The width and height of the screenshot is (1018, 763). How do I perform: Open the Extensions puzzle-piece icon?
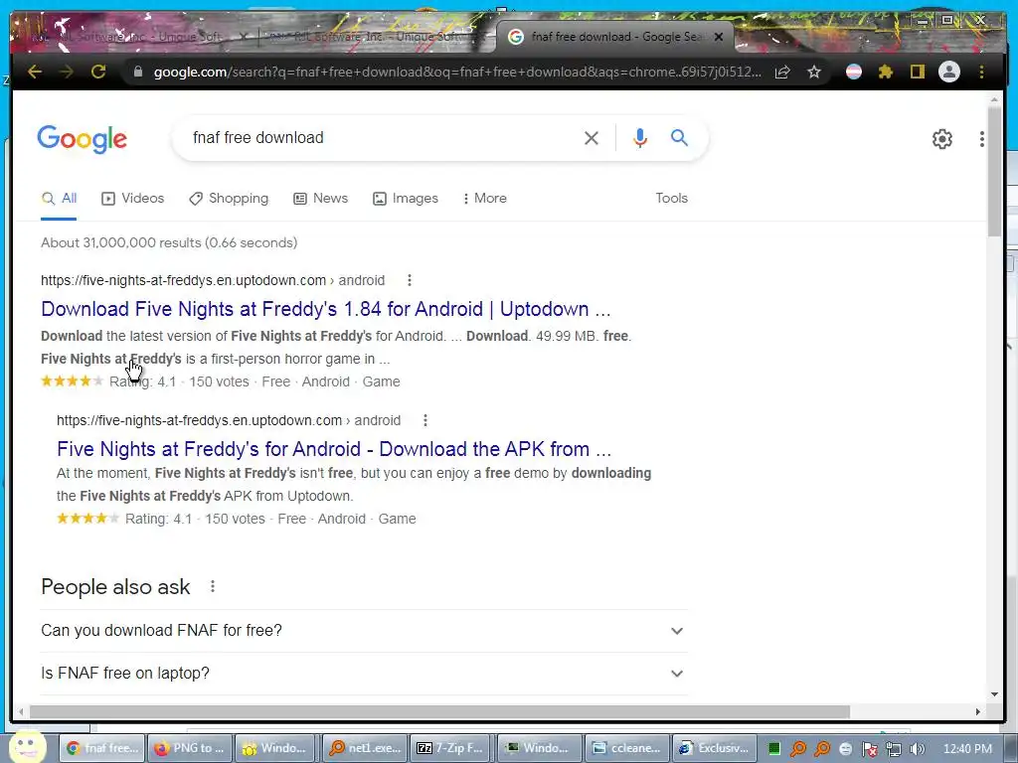click(886, 72)
